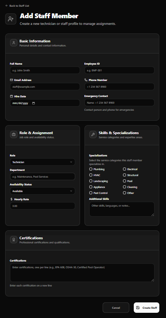The width and height of the screenshot is (166, 318).
Task: Enable the Landscaping specialization
Action: (91, 181)
